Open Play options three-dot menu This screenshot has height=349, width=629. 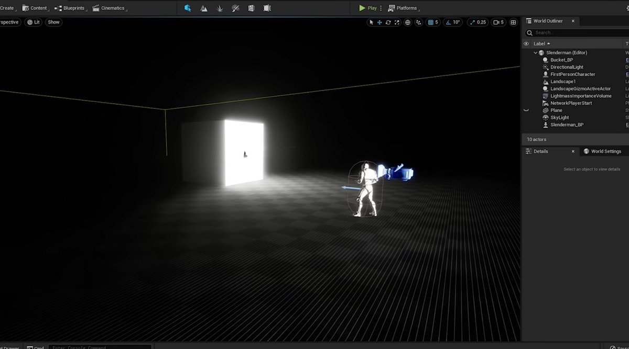pos(381,8)
